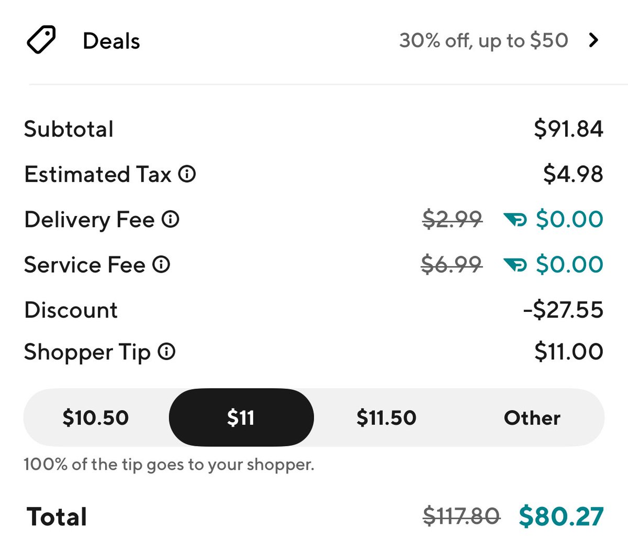
Task: Open info icon next to Delivery Fee
Action: click(170, 219)
